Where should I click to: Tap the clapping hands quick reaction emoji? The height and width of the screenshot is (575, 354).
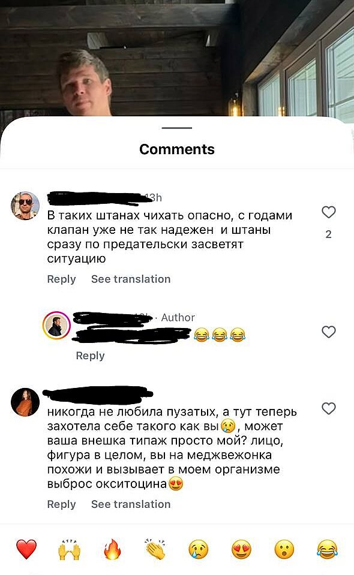coord(155,549)
